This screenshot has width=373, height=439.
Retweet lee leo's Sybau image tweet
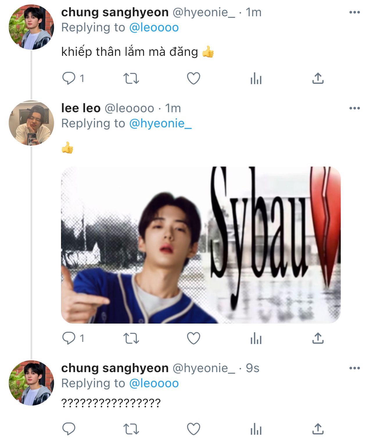[131, 338]
